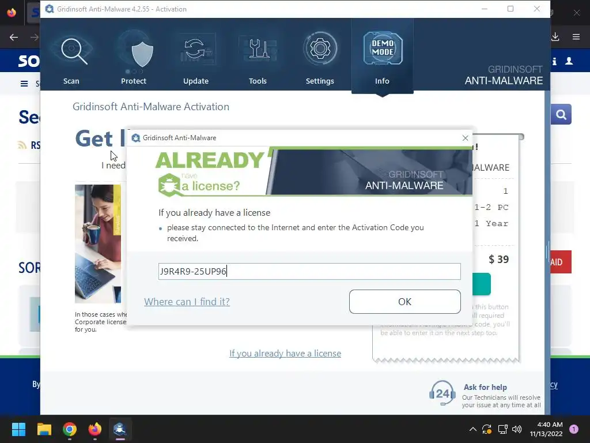Click the '$ 39' price text

(x=498, y=259)
